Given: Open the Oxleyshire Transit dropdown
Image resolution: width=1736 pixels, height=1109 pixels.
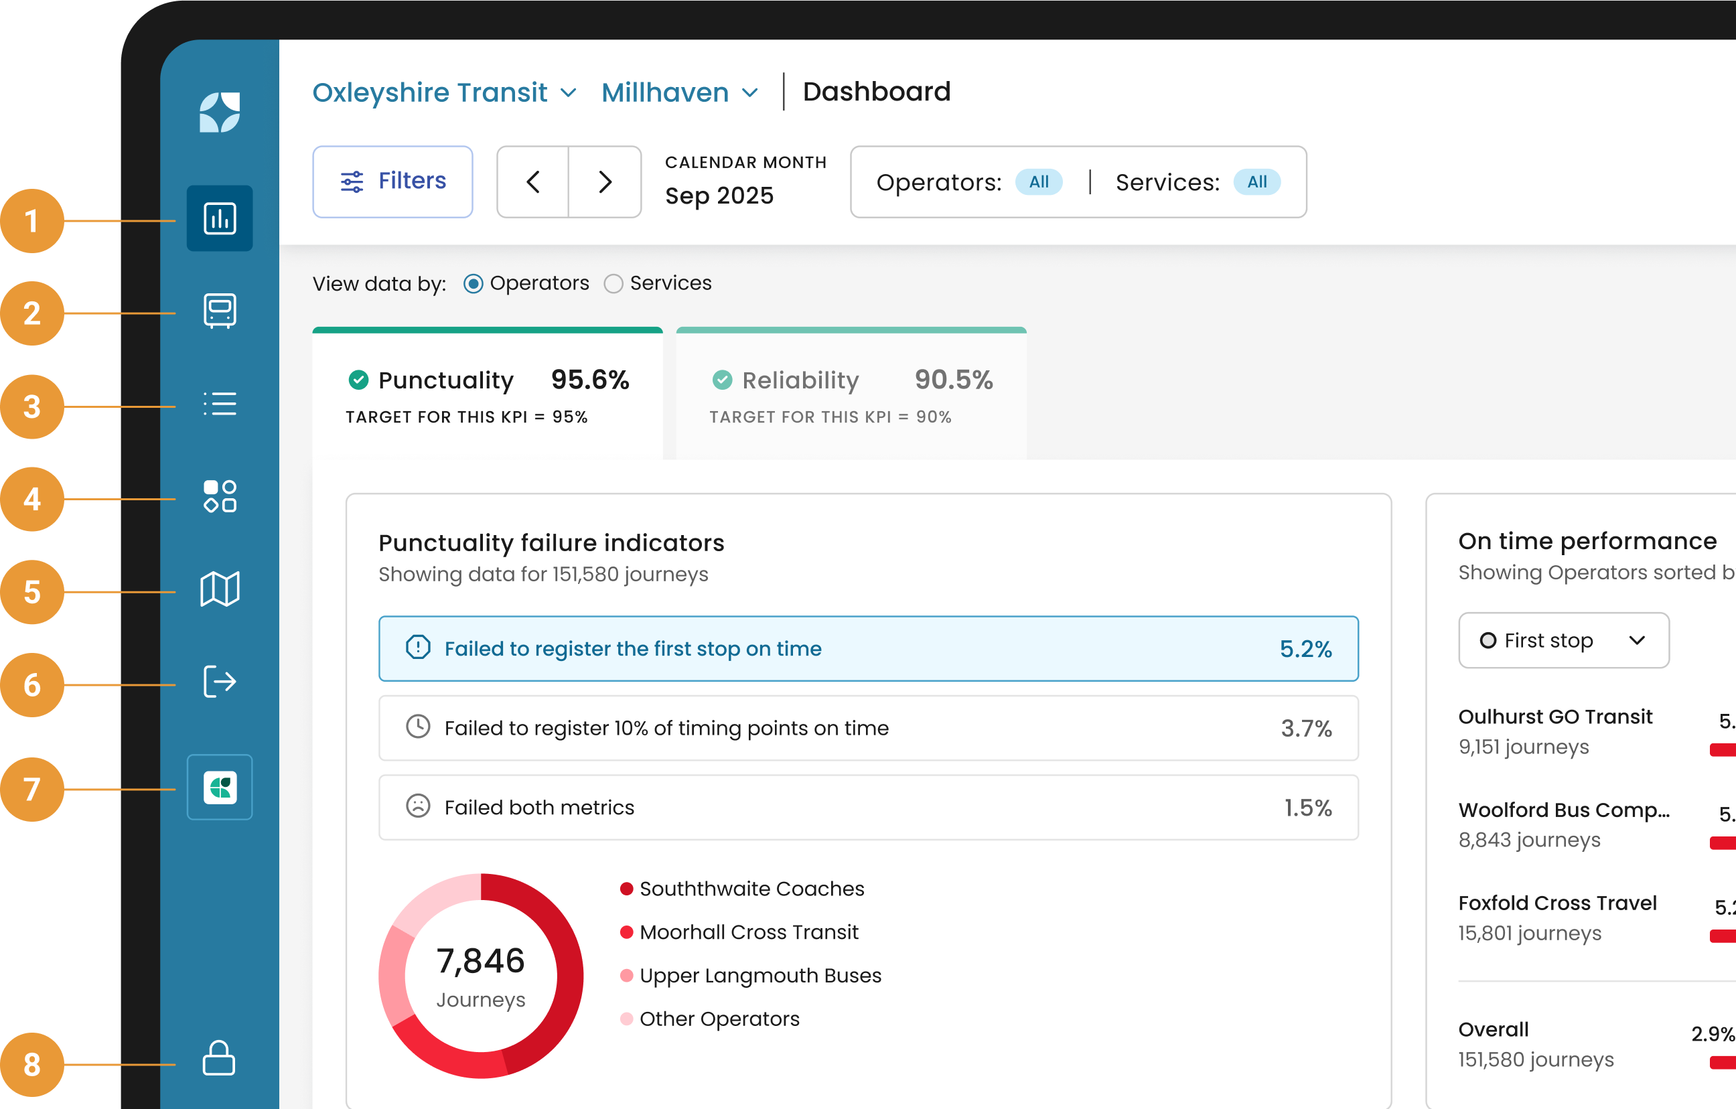Looking at the screenshot, I should 444,92.
